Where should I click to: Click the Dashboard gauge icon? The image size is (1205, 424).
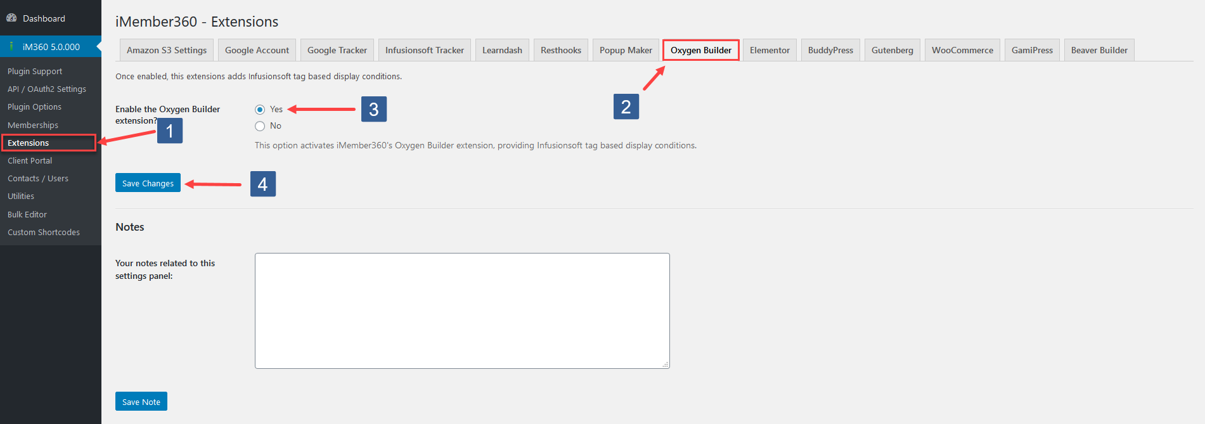tap(11, 18)
